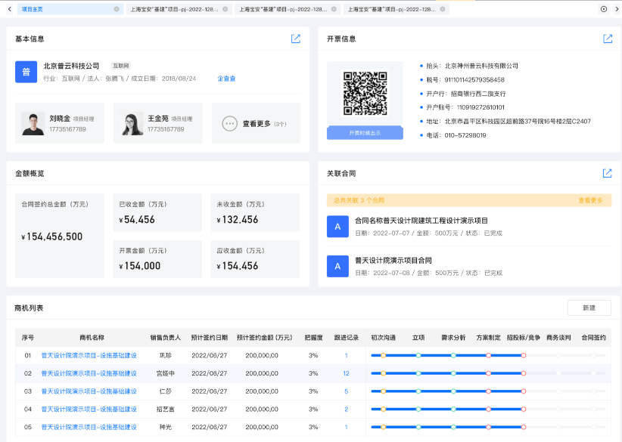
Task: Click 王金苑 avatar photo
Action: click(132, 123)
